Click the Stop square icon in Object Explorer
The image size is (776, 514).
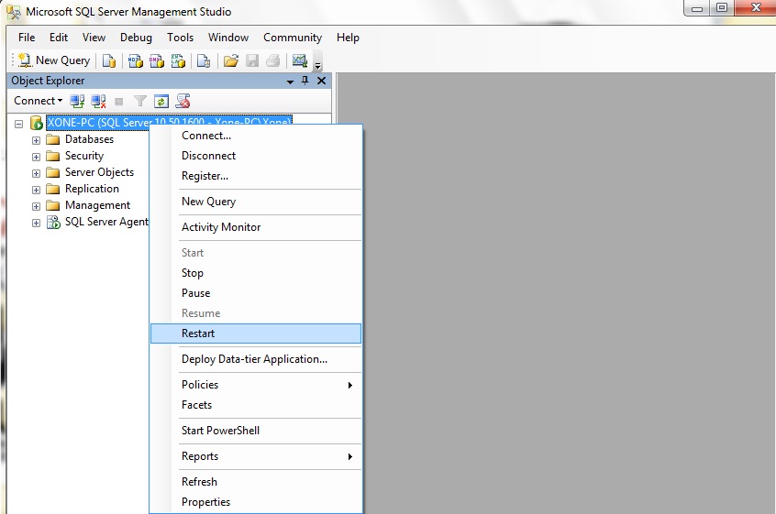118,102
